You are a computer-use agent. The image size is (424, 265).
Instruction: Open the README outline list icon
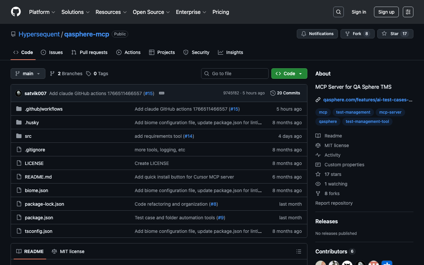point(298,251)
